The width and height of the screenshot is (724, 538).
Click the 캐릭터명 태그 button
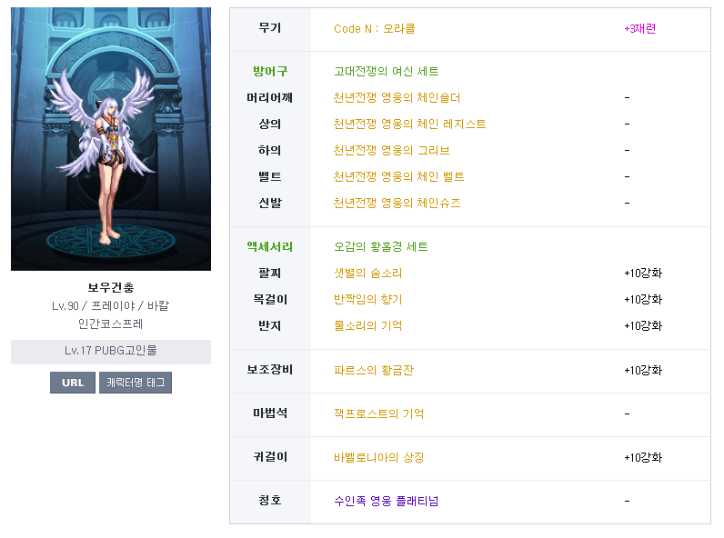click(x=136, y=383)
